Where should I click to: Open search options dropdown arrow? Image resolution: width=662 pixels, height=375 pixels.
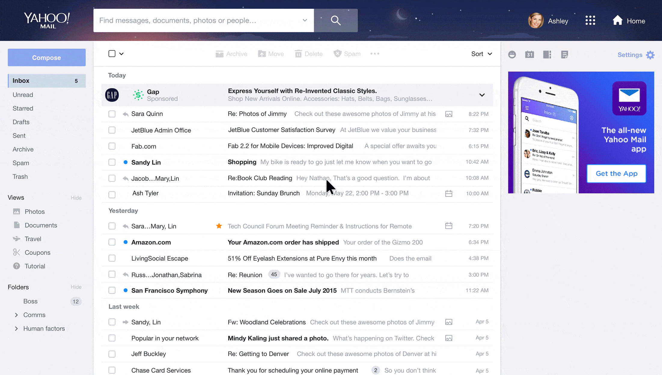[305, 20]
